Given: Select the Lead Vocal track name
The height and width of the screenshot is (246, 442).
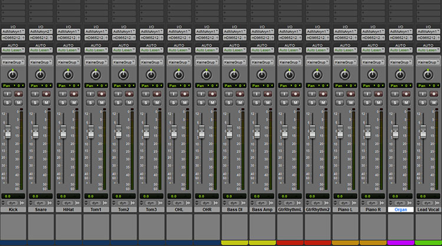Looking at the screenshot, I should pyautogui.click(x=428, y=210).
